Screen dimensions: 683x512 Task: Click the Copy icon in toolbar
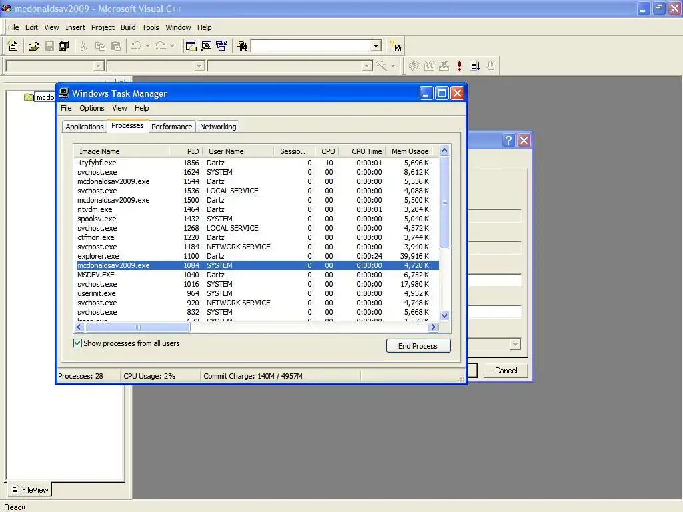(100, 46)
